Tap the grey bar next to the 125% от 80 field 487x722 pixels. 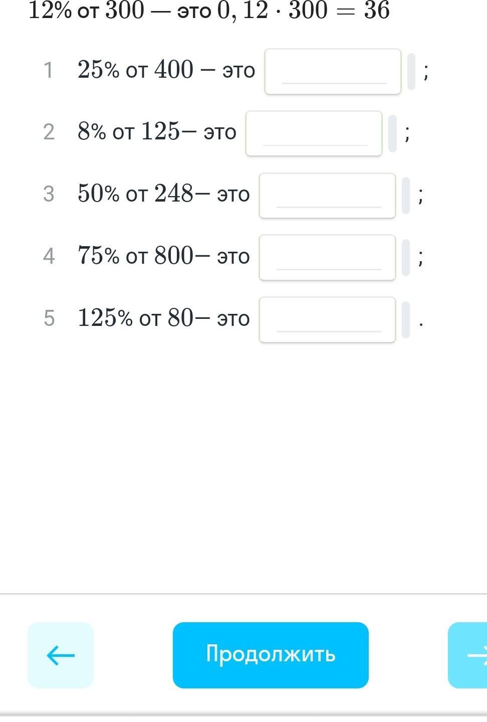click(x=406, y=320)
